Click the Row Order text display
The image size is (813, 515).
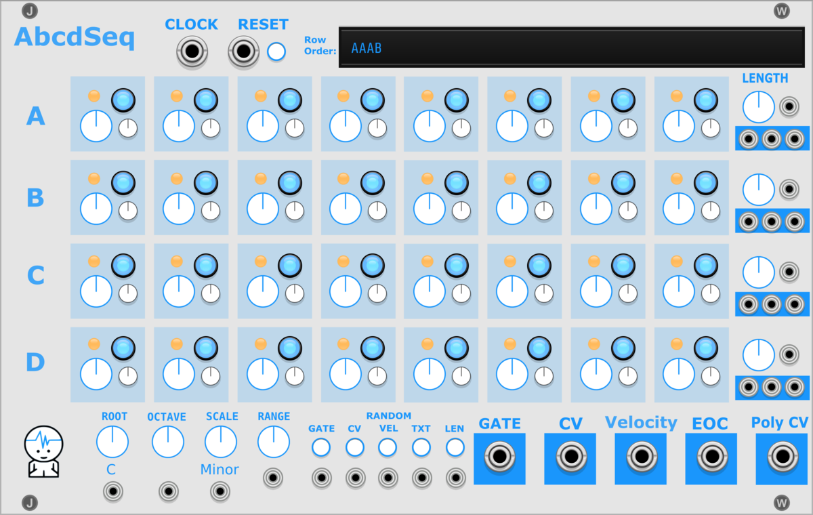[572, 47]
